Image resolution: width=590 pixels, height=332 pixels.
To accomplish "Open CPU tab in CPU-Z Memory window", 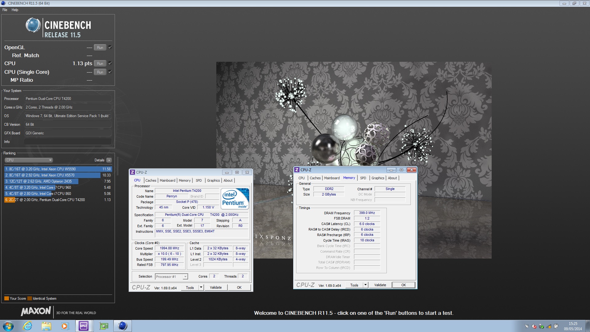I will click(x=301, y=178).
